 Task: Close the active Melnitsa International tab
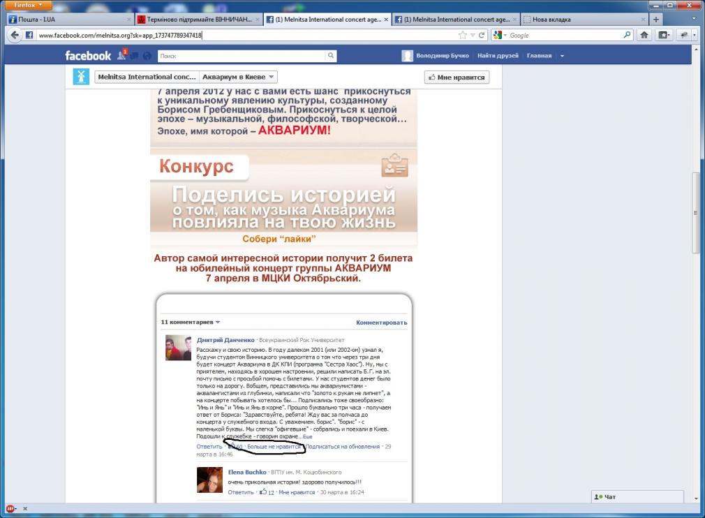tap(386, 20)
